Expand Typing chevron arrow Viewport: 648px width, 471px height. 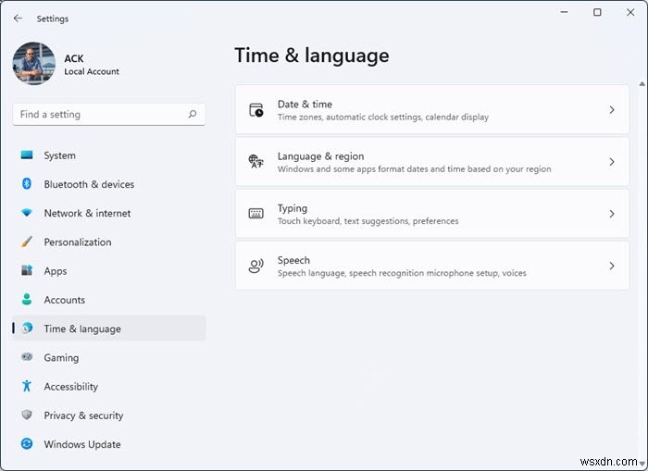612,214
